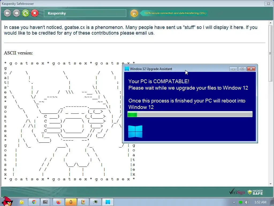Select the highlighted orange face taskbar item

click(x=71, y=202)
